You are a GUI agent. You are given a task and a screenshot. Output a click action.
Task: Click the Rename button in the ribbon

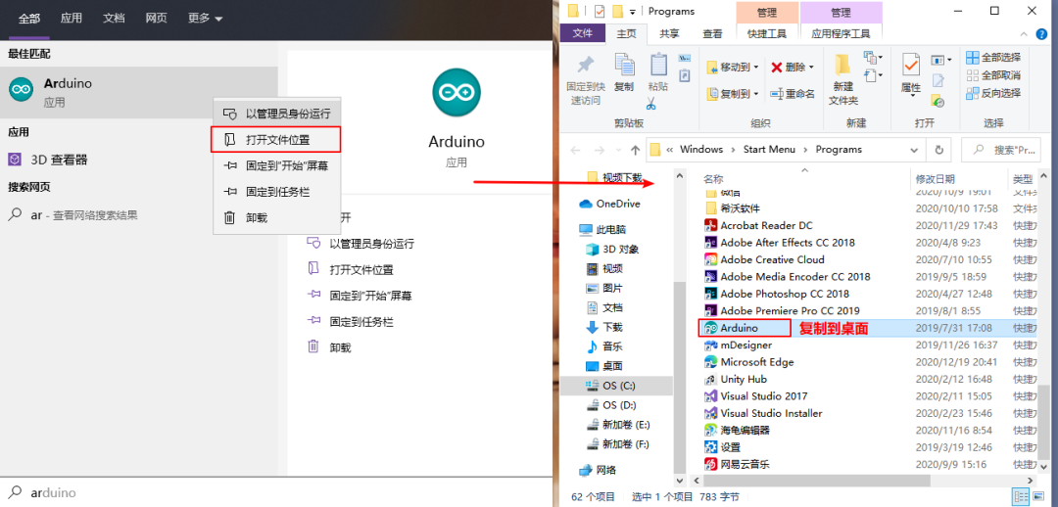pyautogui.click(x=793, y=94)
